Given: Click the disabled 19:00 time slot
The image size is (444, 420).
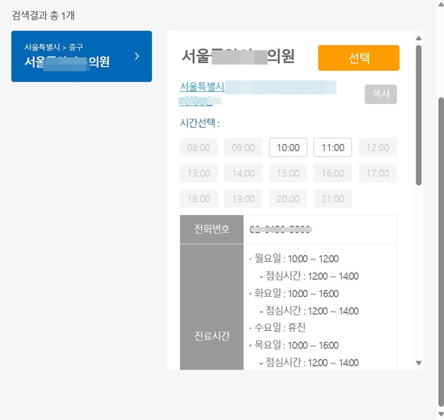Looking at the screenshot, I should coord(243,199).
